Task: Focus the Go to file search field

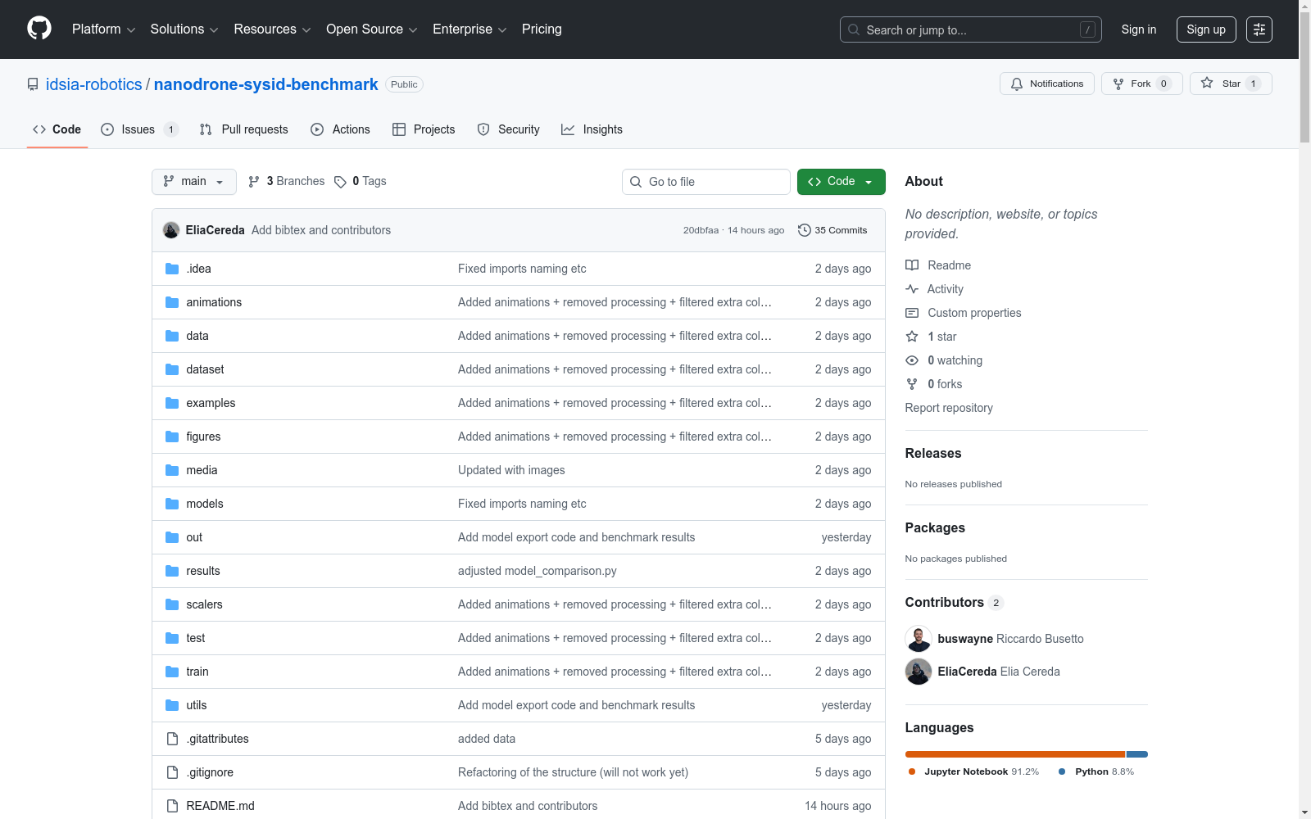Action: (x=706, y=182)
